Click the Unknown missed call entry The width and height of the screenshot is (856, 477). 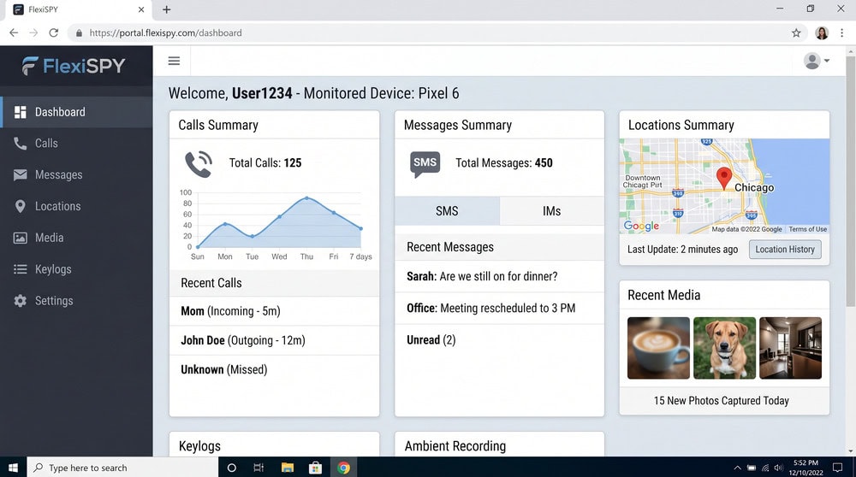coord(274,369)
